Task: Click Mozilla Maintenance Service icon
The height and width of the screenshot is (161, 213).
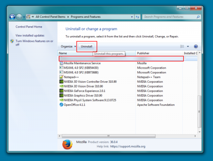Action: tap(61, 63)
